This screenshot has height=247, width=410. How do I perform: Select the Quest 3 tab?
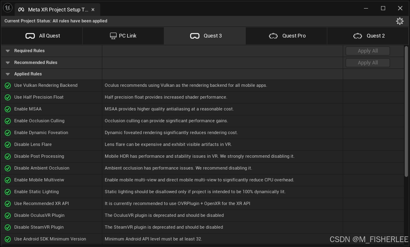click(205, 36)
